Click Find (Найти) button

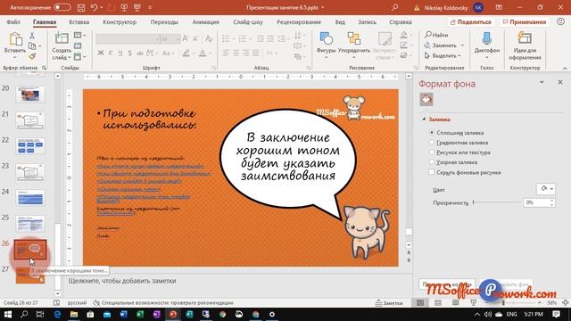[436, 35]
